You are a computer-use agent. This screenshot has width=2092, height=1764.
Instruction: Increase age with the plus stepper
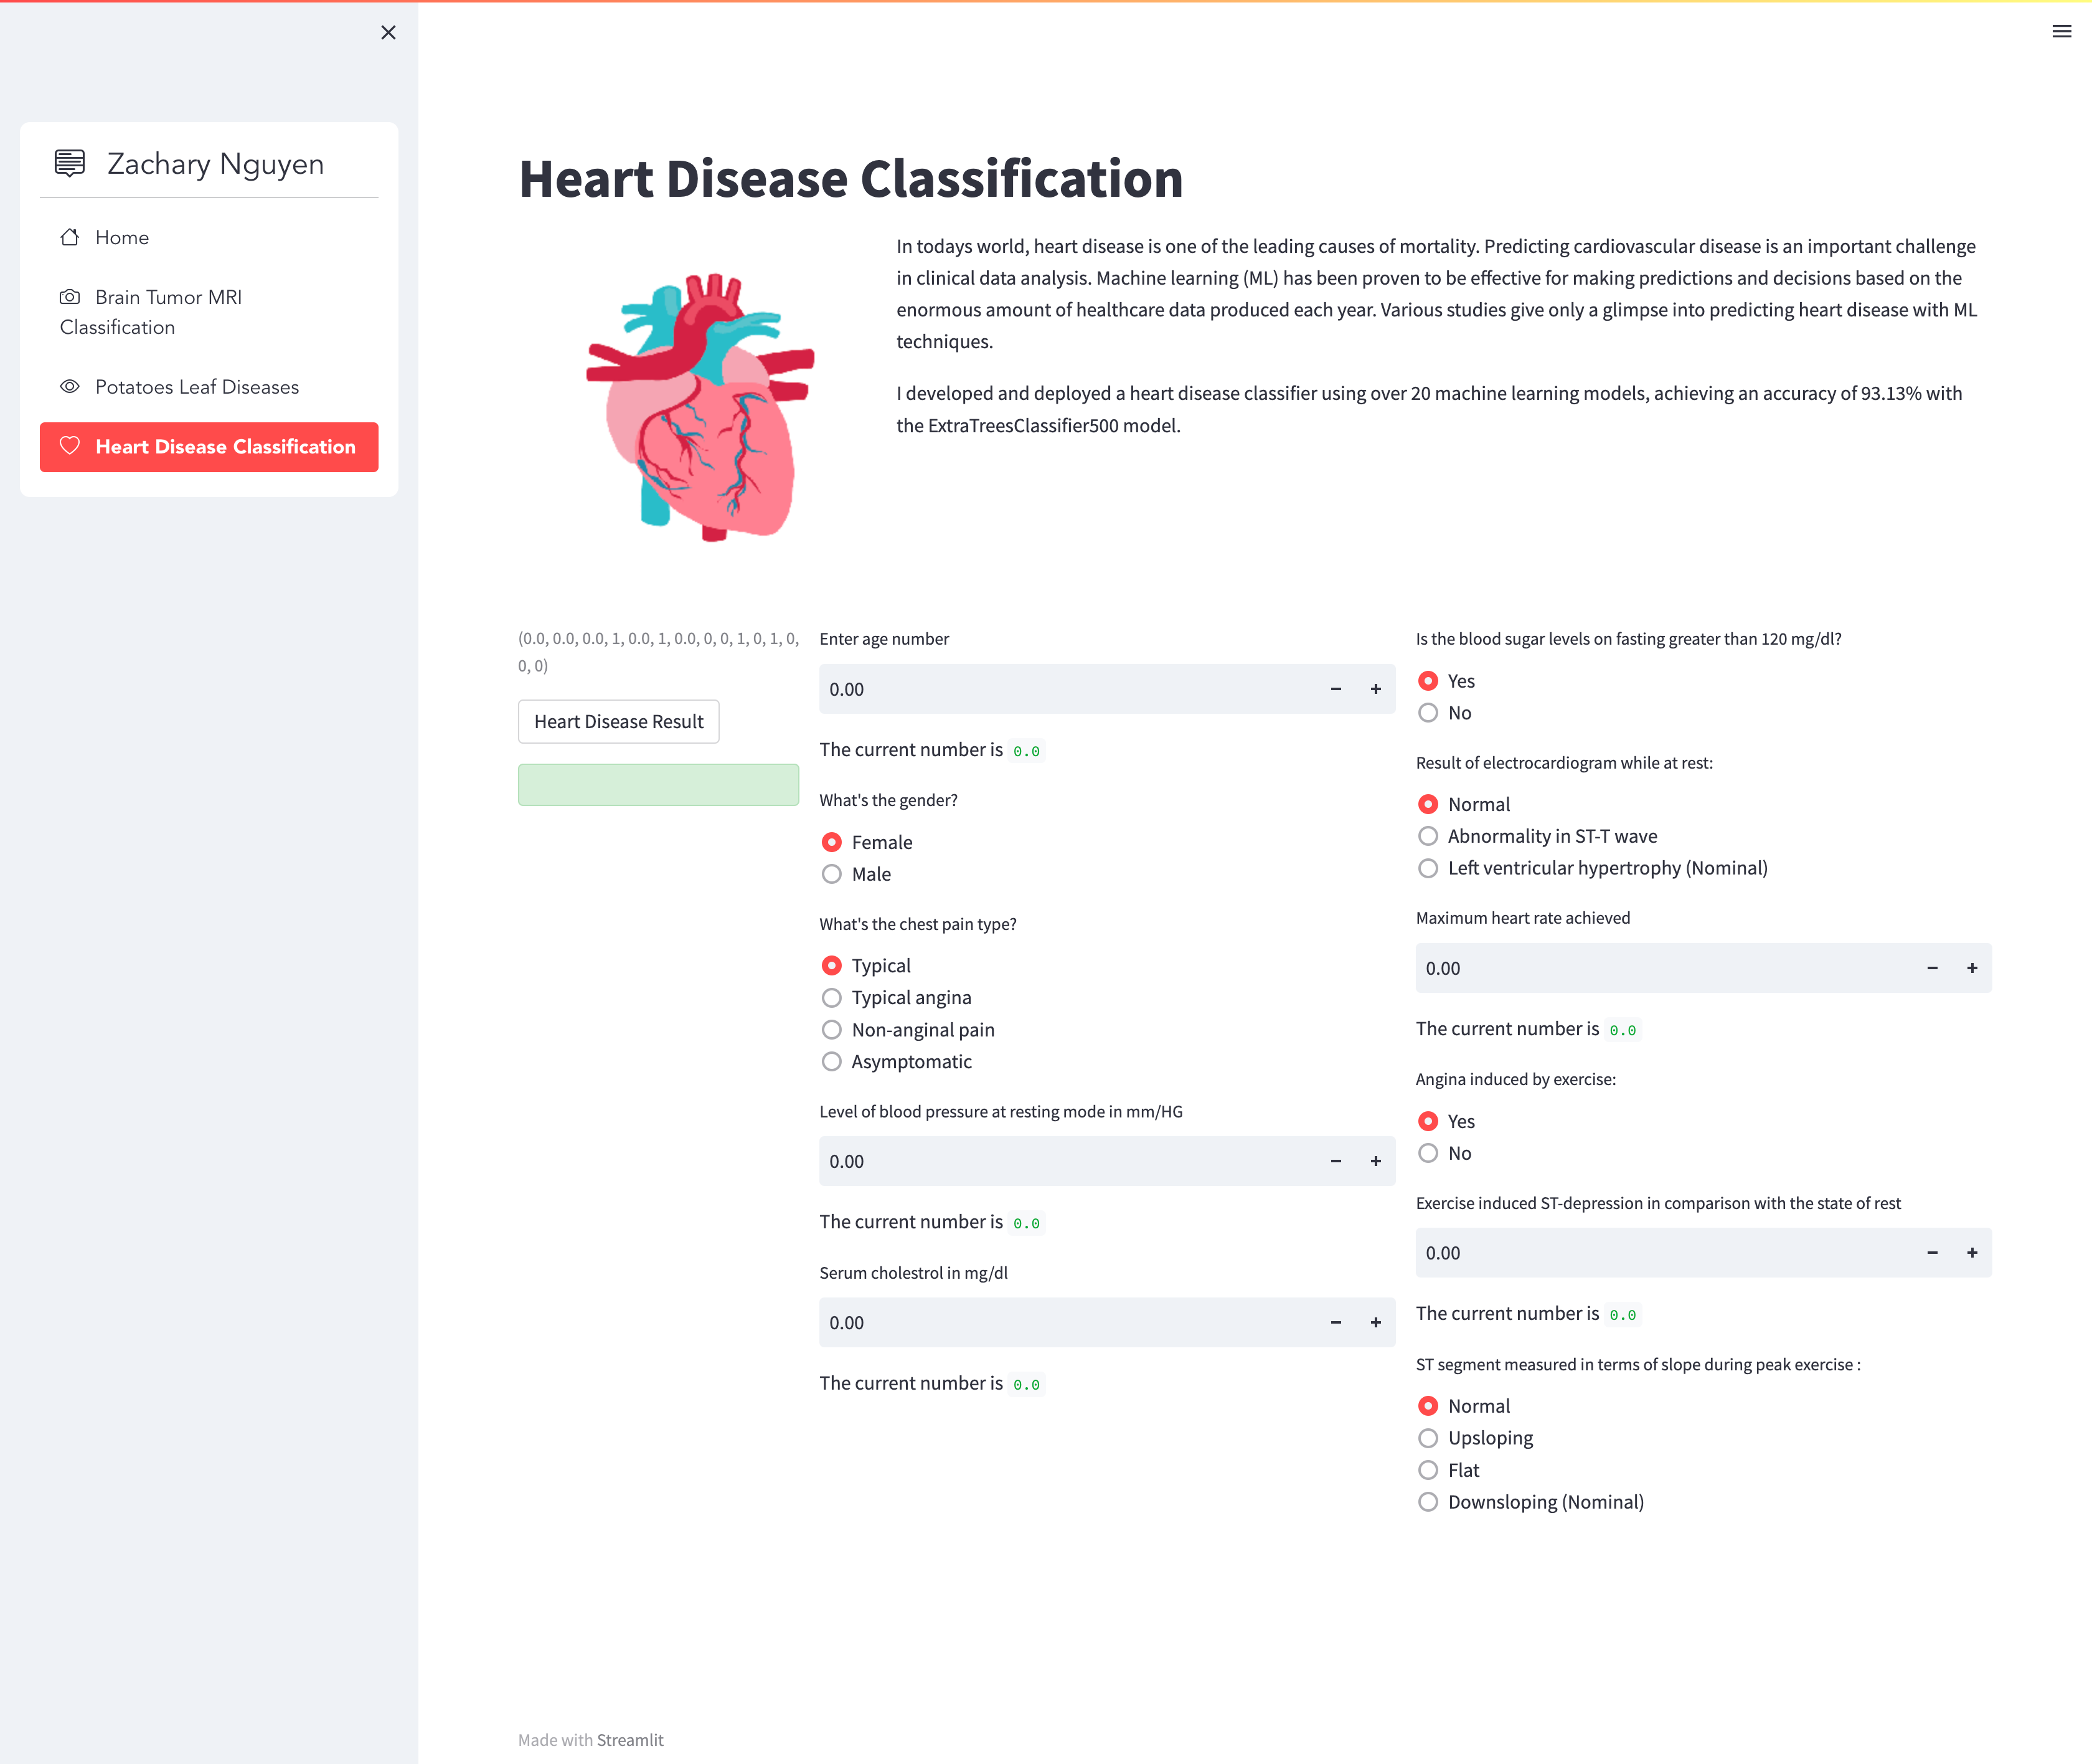[x=1375, y=689]
